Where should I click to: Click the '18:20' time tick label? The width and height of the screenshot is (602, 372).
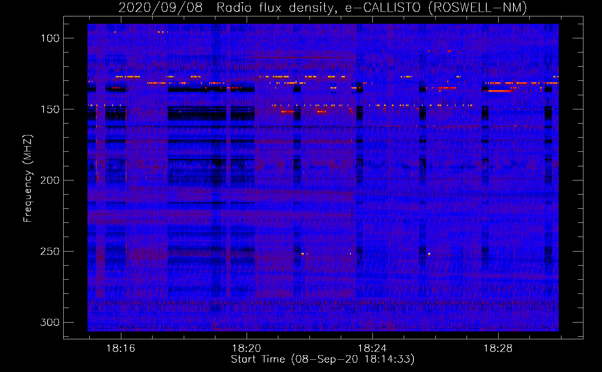pyautogui.click(x=246, y=349)
